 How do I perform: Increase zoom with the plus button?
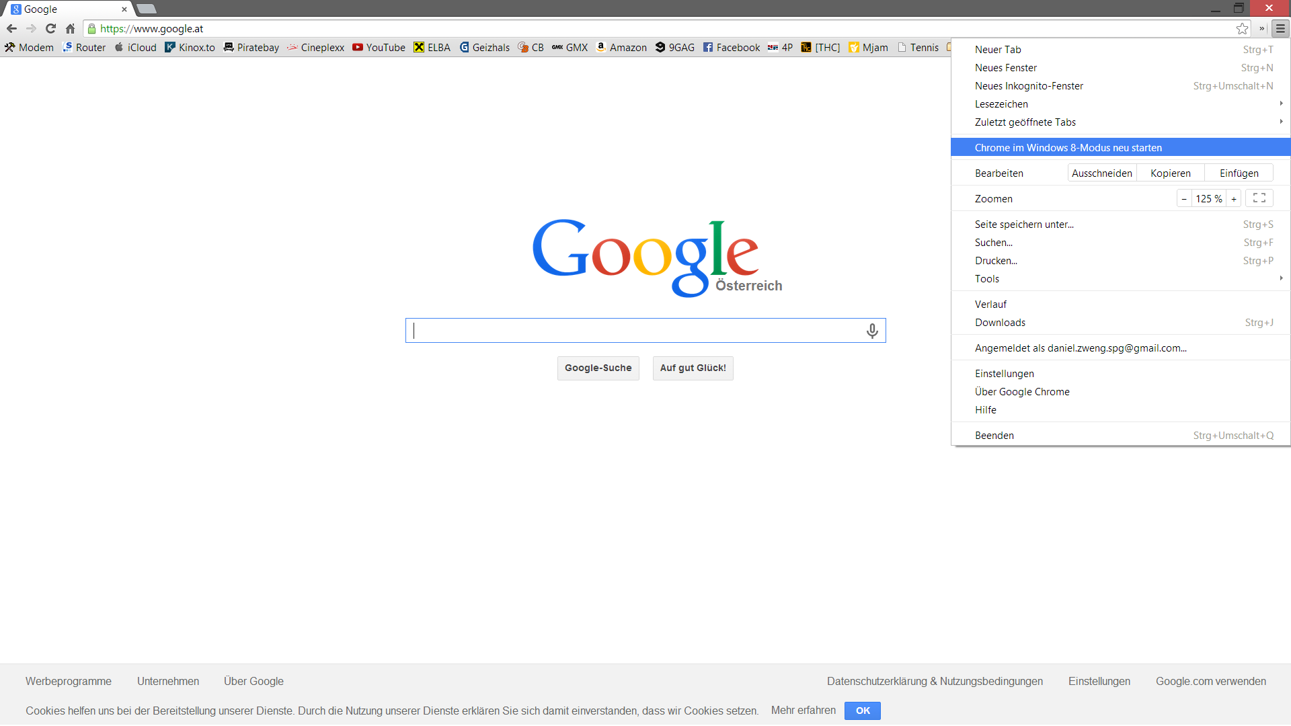tap(1234, 198)
